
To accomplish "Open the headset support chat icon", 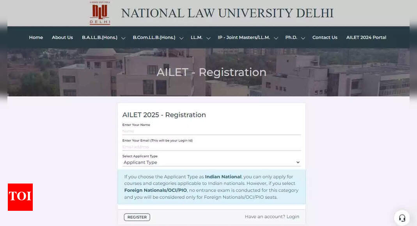I will pos(402,217).
